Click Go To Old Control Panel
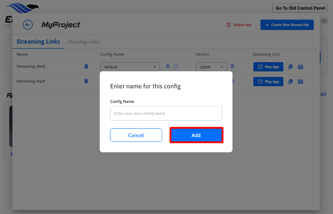 click(300, 8)
